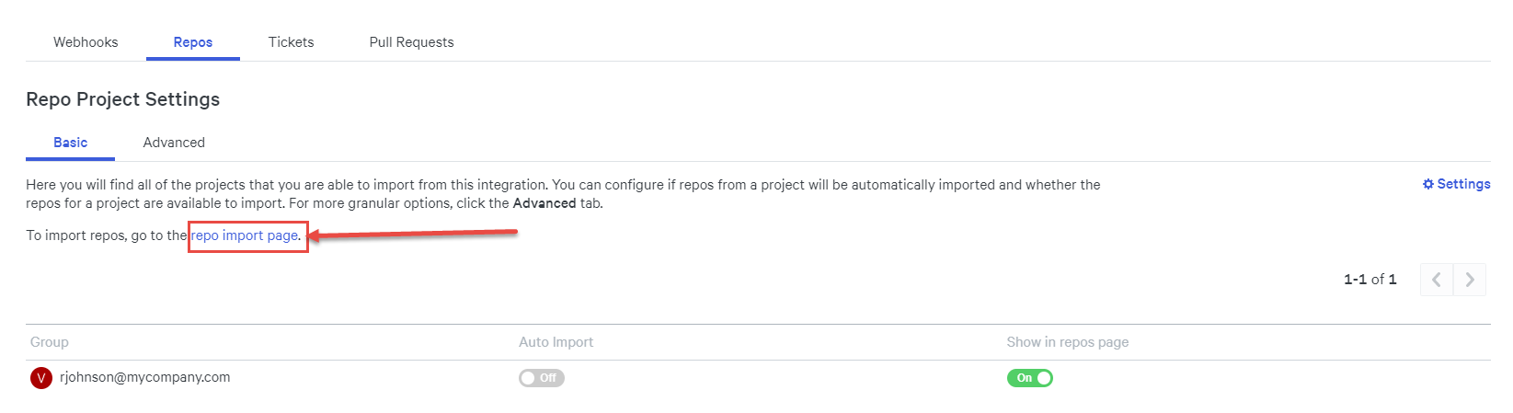
Task: Click the Auto Import column header
Action: 556,342
